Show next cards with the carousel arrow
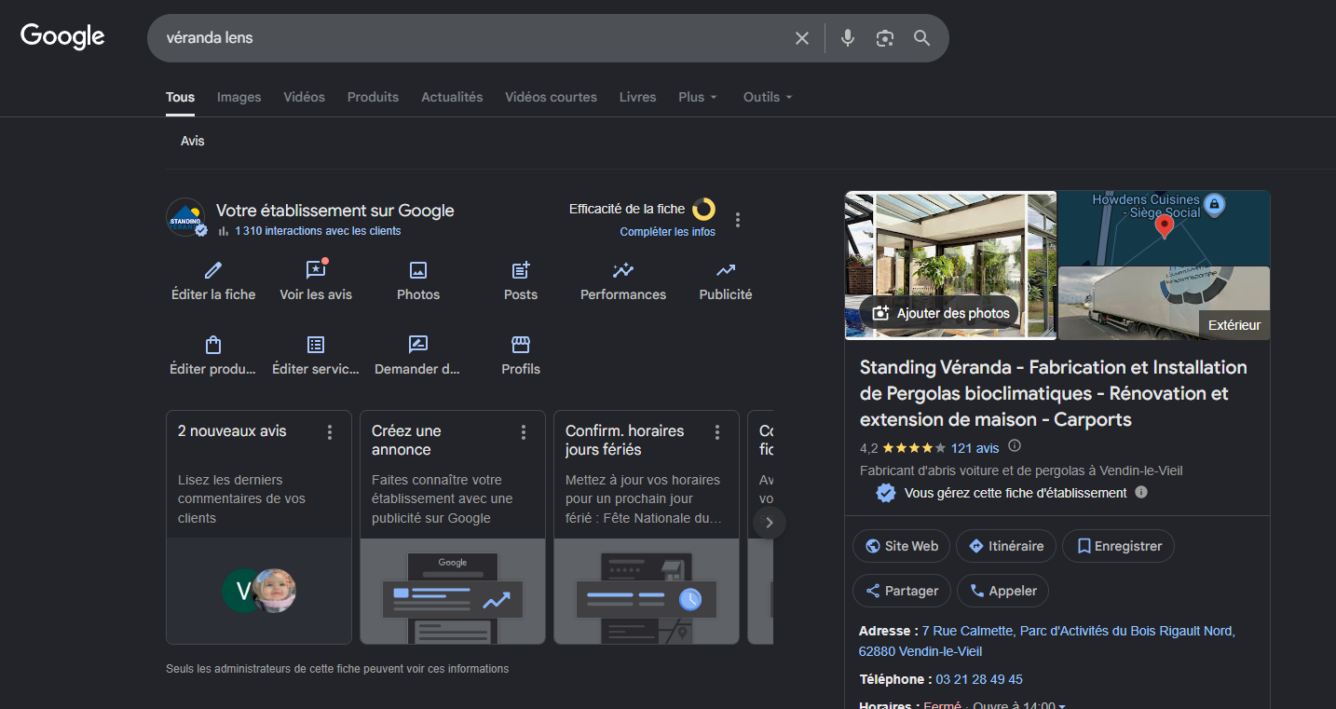The width and height of the screenshot is (1336, 709). (770, 523)
